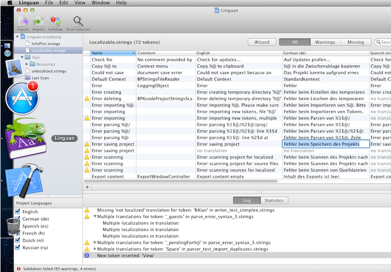The height and width of the screenshot is (272, 391).
Task: Filter by Warnings
Action: point(325,42)
